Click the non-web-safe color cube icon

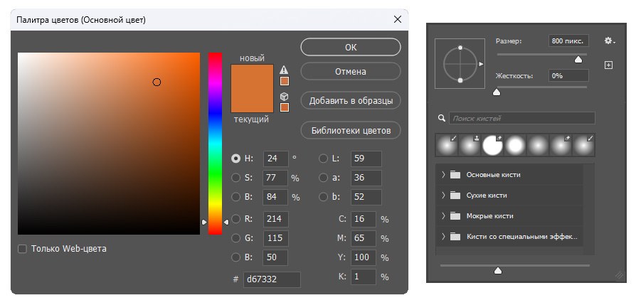[285, 97]
